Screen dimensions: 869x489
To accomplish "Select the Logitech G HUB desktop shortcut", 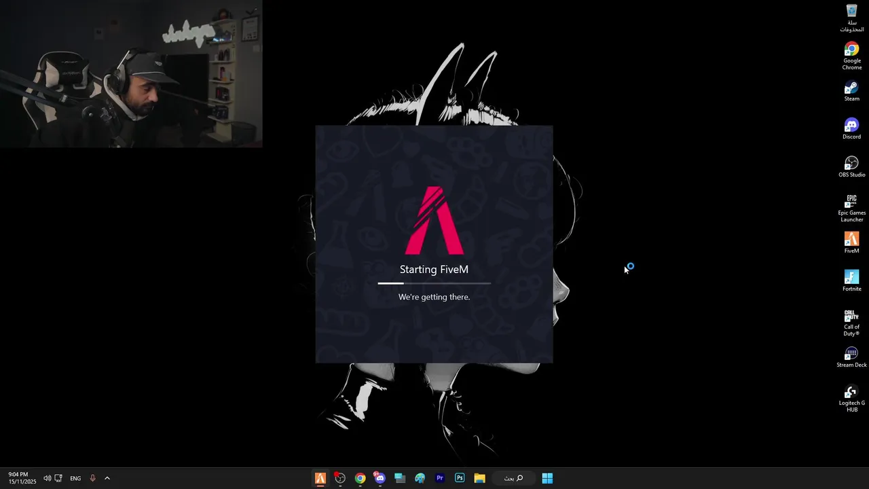I will pos(851,399).
